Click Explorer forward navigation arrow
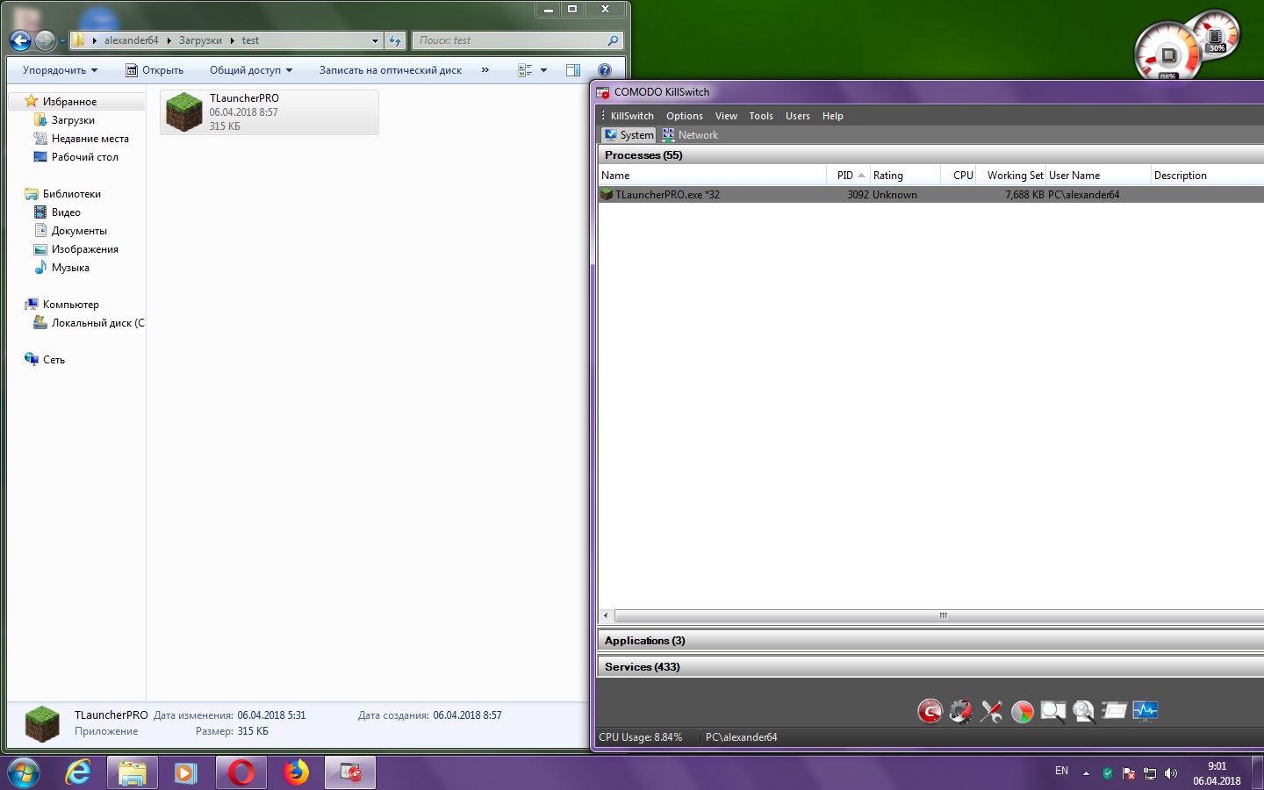The height and width of the screenshot is (790, 1264). tap(46, 40)
